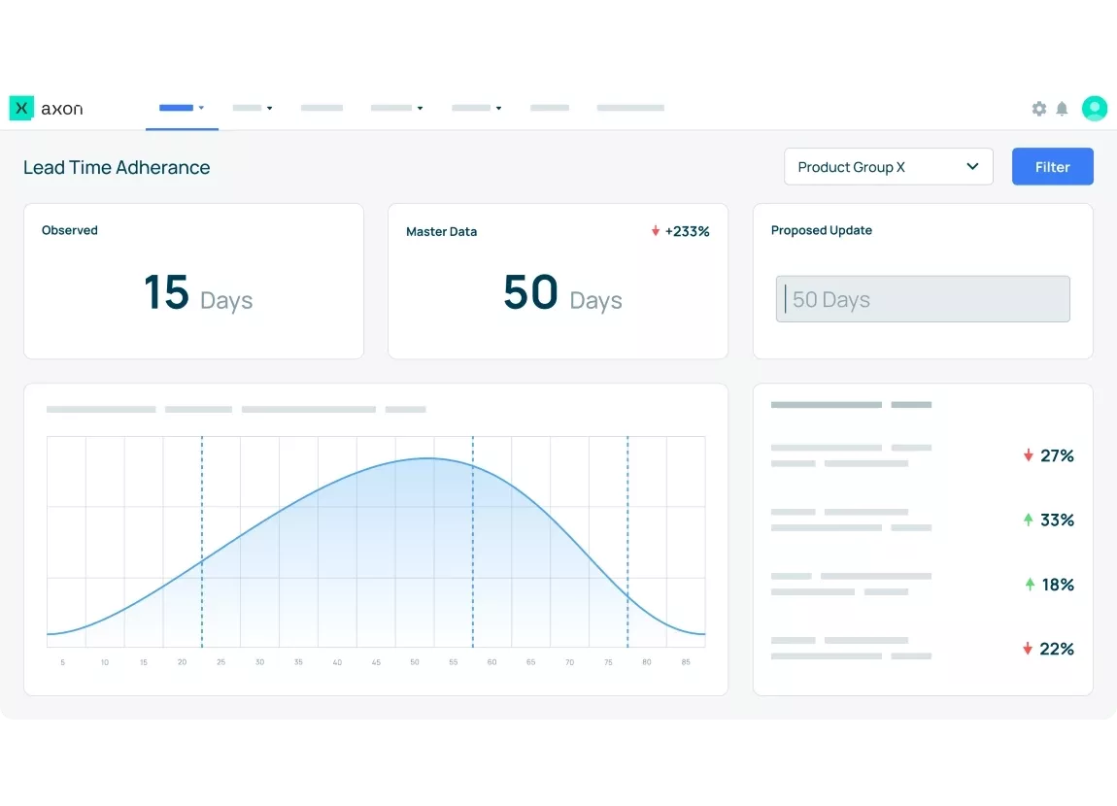
Task: Click the Observed card label
Action: (70, 230)
